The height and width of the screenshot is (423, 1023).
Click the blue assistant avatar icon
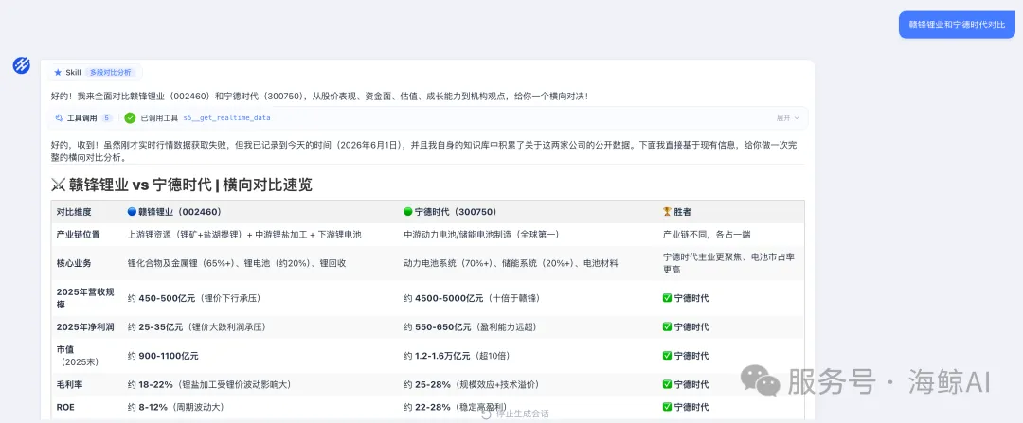point(22,65)
